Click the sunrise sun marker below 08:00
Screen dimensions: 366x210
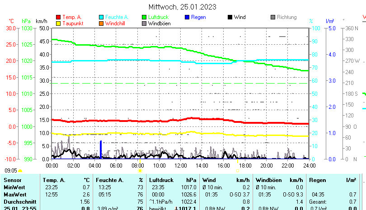[x=140, y=171]
